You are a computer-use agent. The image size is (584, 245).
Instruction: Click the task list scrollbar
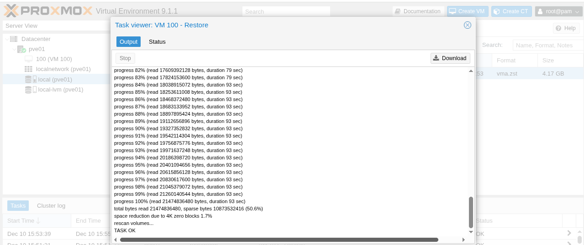pyautogui.click(x=579, y=239)
